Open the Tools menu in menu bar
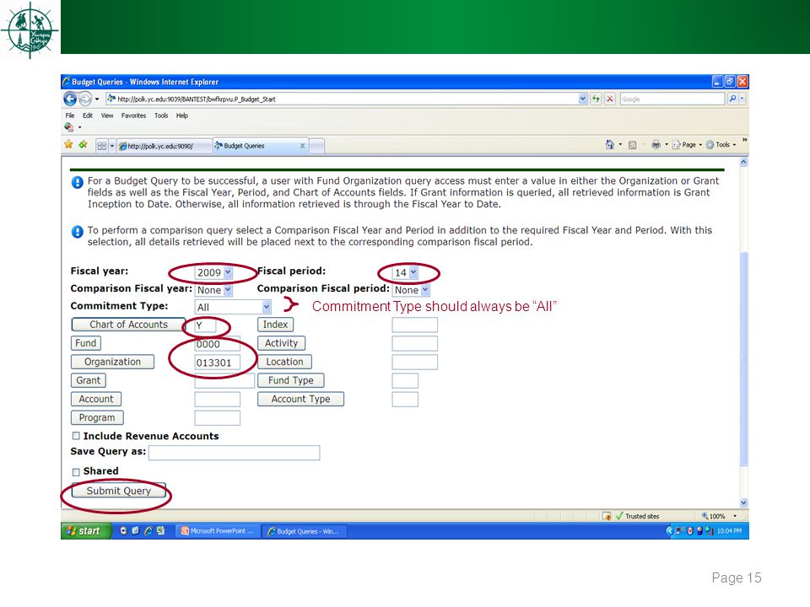The image size is (810, 607). click(161, 115)
